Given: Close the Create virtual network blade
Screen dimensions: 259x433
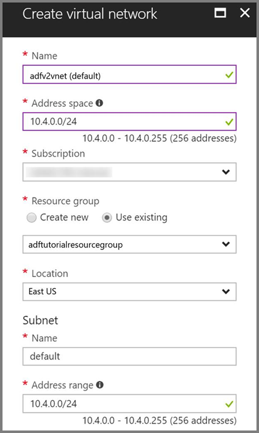Looking at the screenshot, I should (245, 13).
